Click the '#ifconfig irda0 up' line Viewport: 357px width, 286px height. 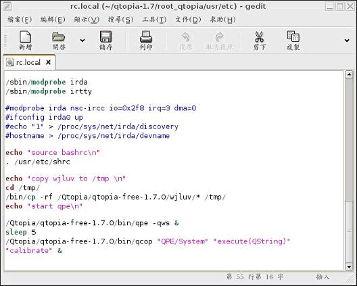pos(45,117)
